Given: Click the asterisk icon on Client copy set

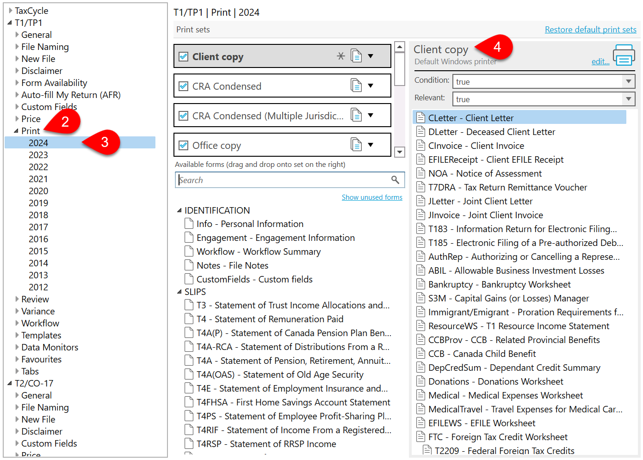Looking at the screenshot, I should (x=341, y=56).
